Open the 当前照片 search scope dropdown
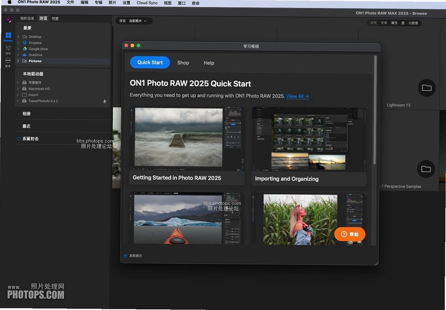This screenshot has width=446, height=310. point(138,21)
